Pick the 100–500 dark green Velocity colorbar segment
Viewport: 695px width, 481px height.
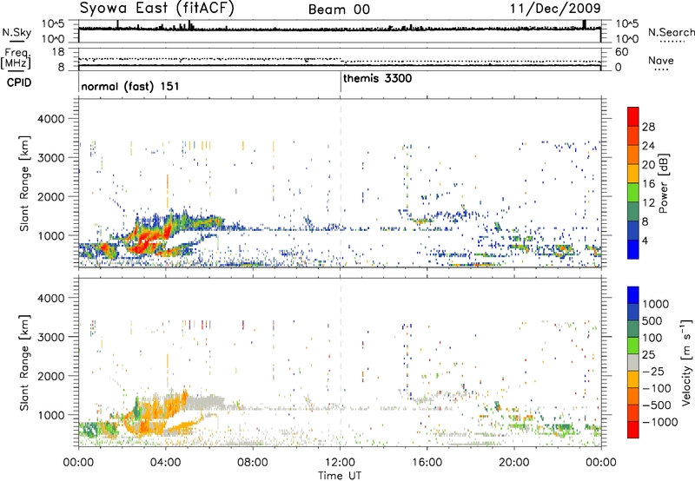[x=633, y=329]
